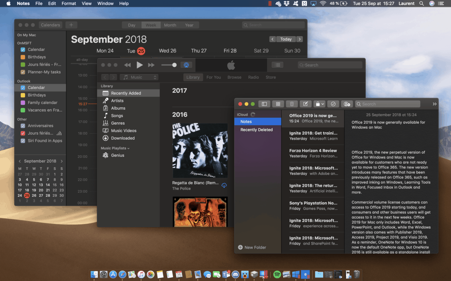Switch Calendar to Day view
The width and height of the screenshot is (451, 281).
pyautogui.click(x=132, y=25)
